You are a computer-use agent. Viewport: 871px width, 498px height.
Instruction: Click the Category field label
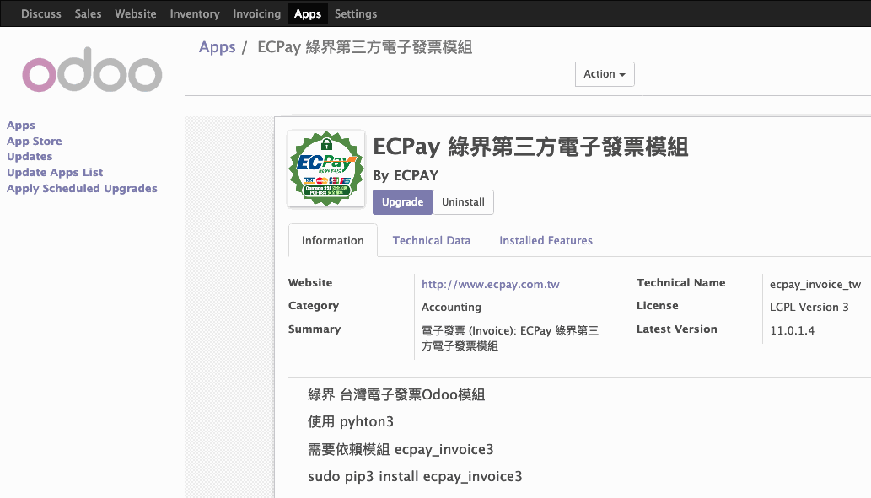point(314,306)
